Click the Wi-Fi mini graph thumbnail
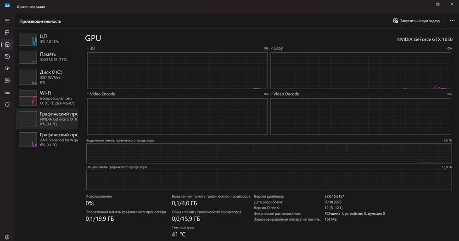This screenshot has width=459, height=241. coord(28,98)
